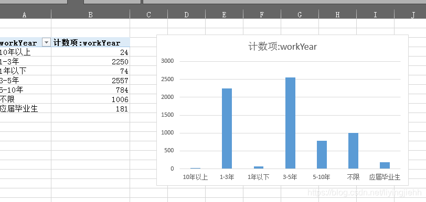Select the 计数项:workYear header cell

pyautogui.click(x=90, y=42)
